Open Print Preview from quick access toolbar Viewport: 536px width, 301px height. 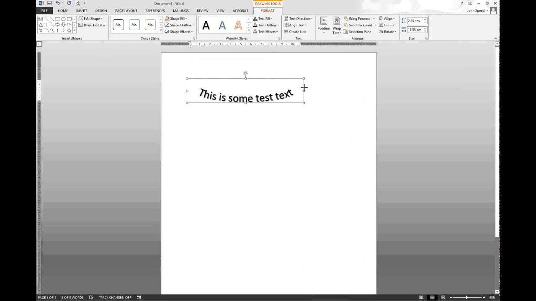[77, 3]
